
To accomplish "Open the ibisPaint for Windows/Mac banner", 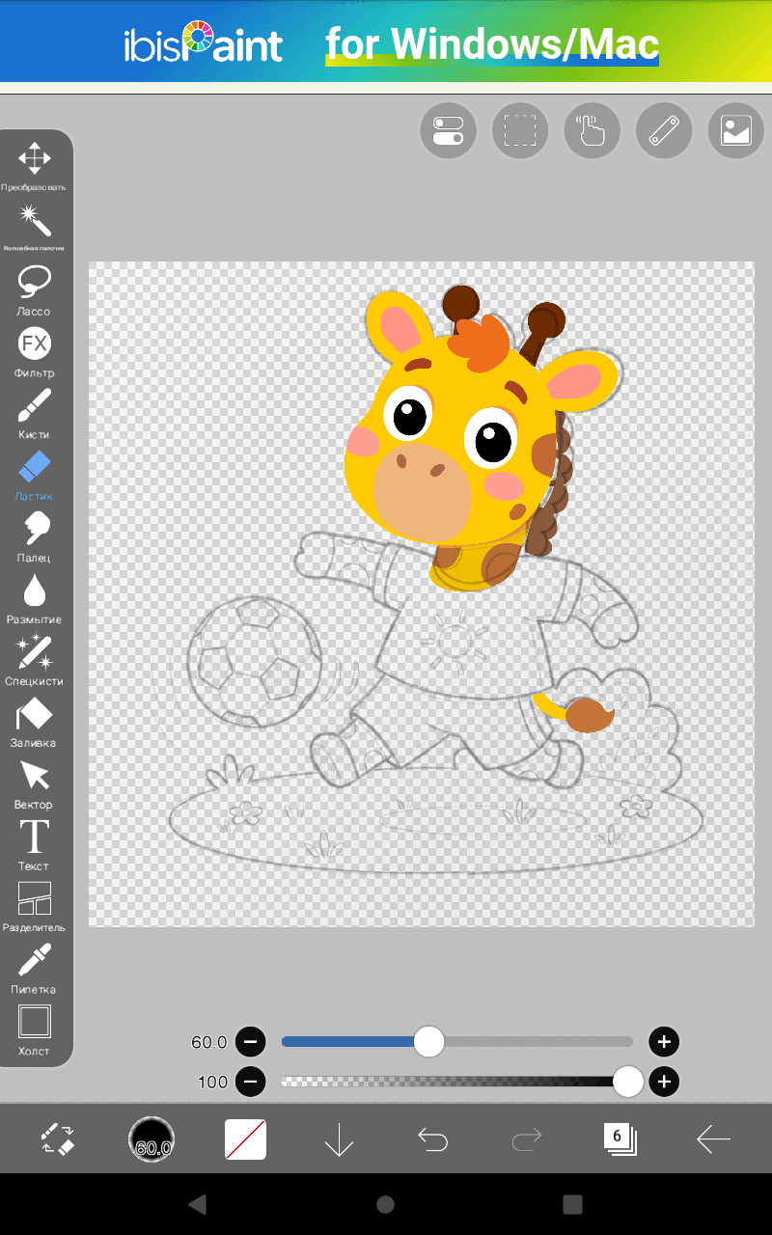I will (386, 41).
